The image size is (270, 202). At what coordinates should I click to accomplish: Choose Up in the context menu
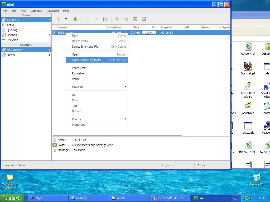coord(97,95)
